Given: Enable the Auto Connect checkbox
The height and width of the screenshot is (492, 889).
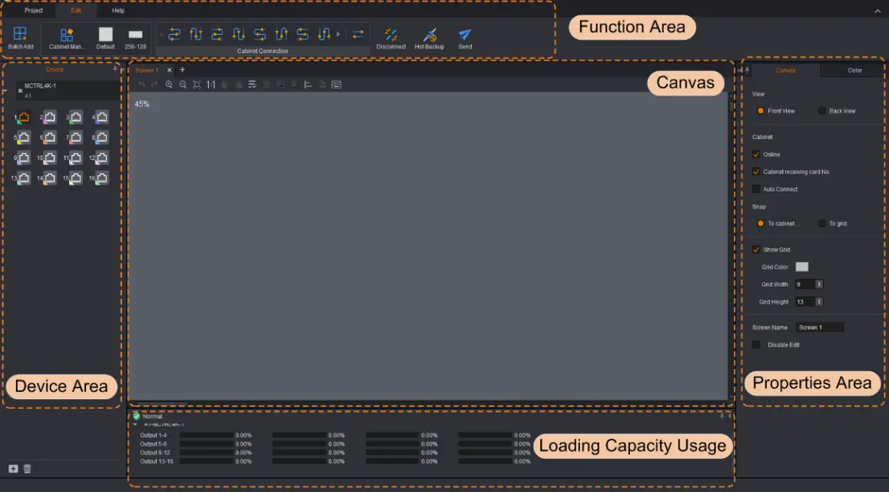Looking at the screenshot, I should pos(757,189).
